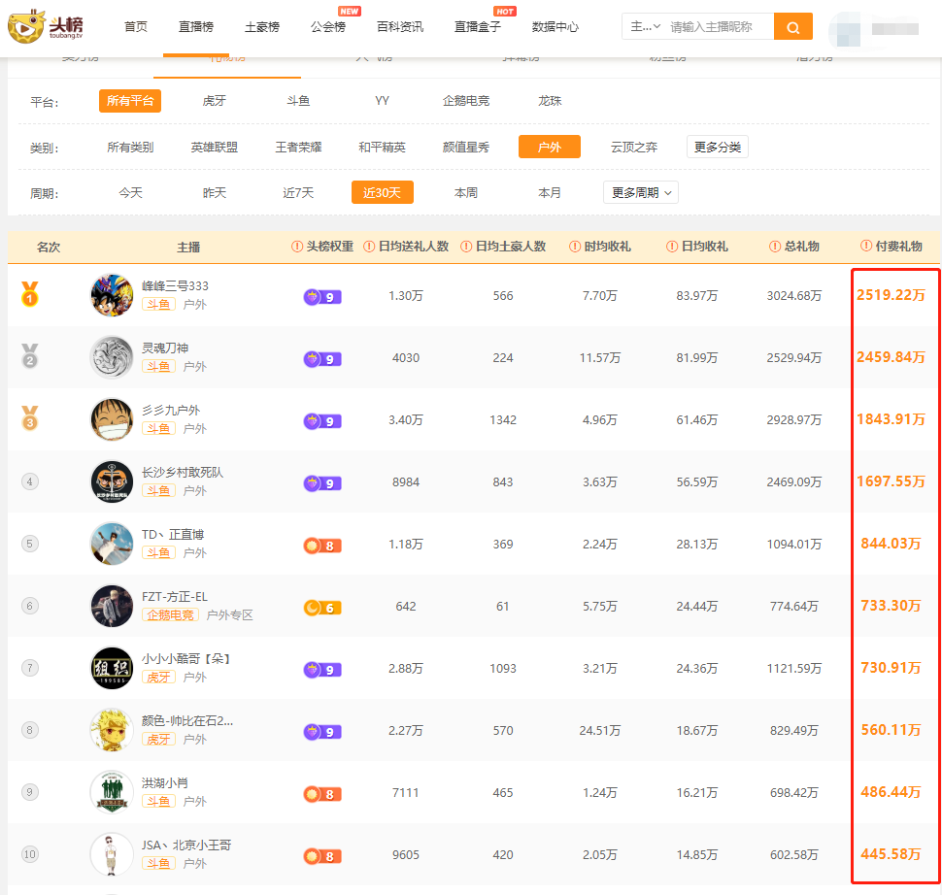The image size is (942, 895).
Task: Click info icon beside 日均土豪人数 header
Action: pos(465,247)
